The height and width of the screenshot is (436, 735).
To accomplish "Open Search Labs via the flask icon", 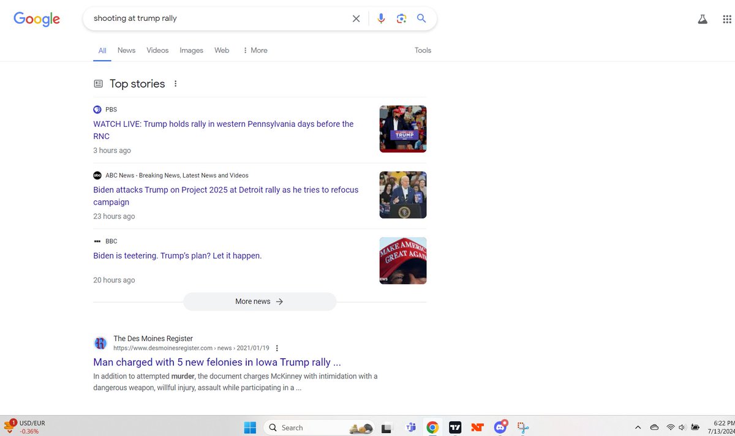I will tap(702, 18).
